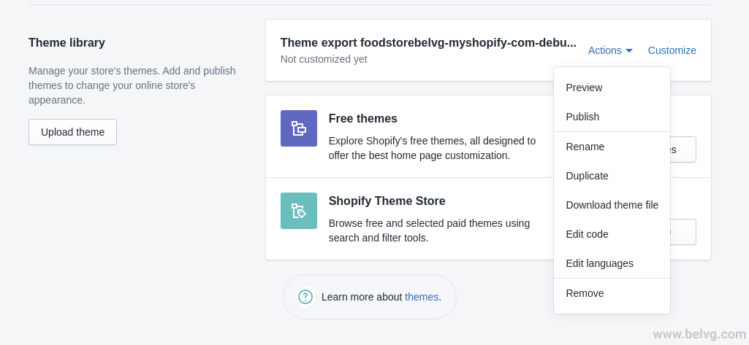Click the Upload theme button
The width and height of the screenshot is (749, 345).
[x=72, y=132]
